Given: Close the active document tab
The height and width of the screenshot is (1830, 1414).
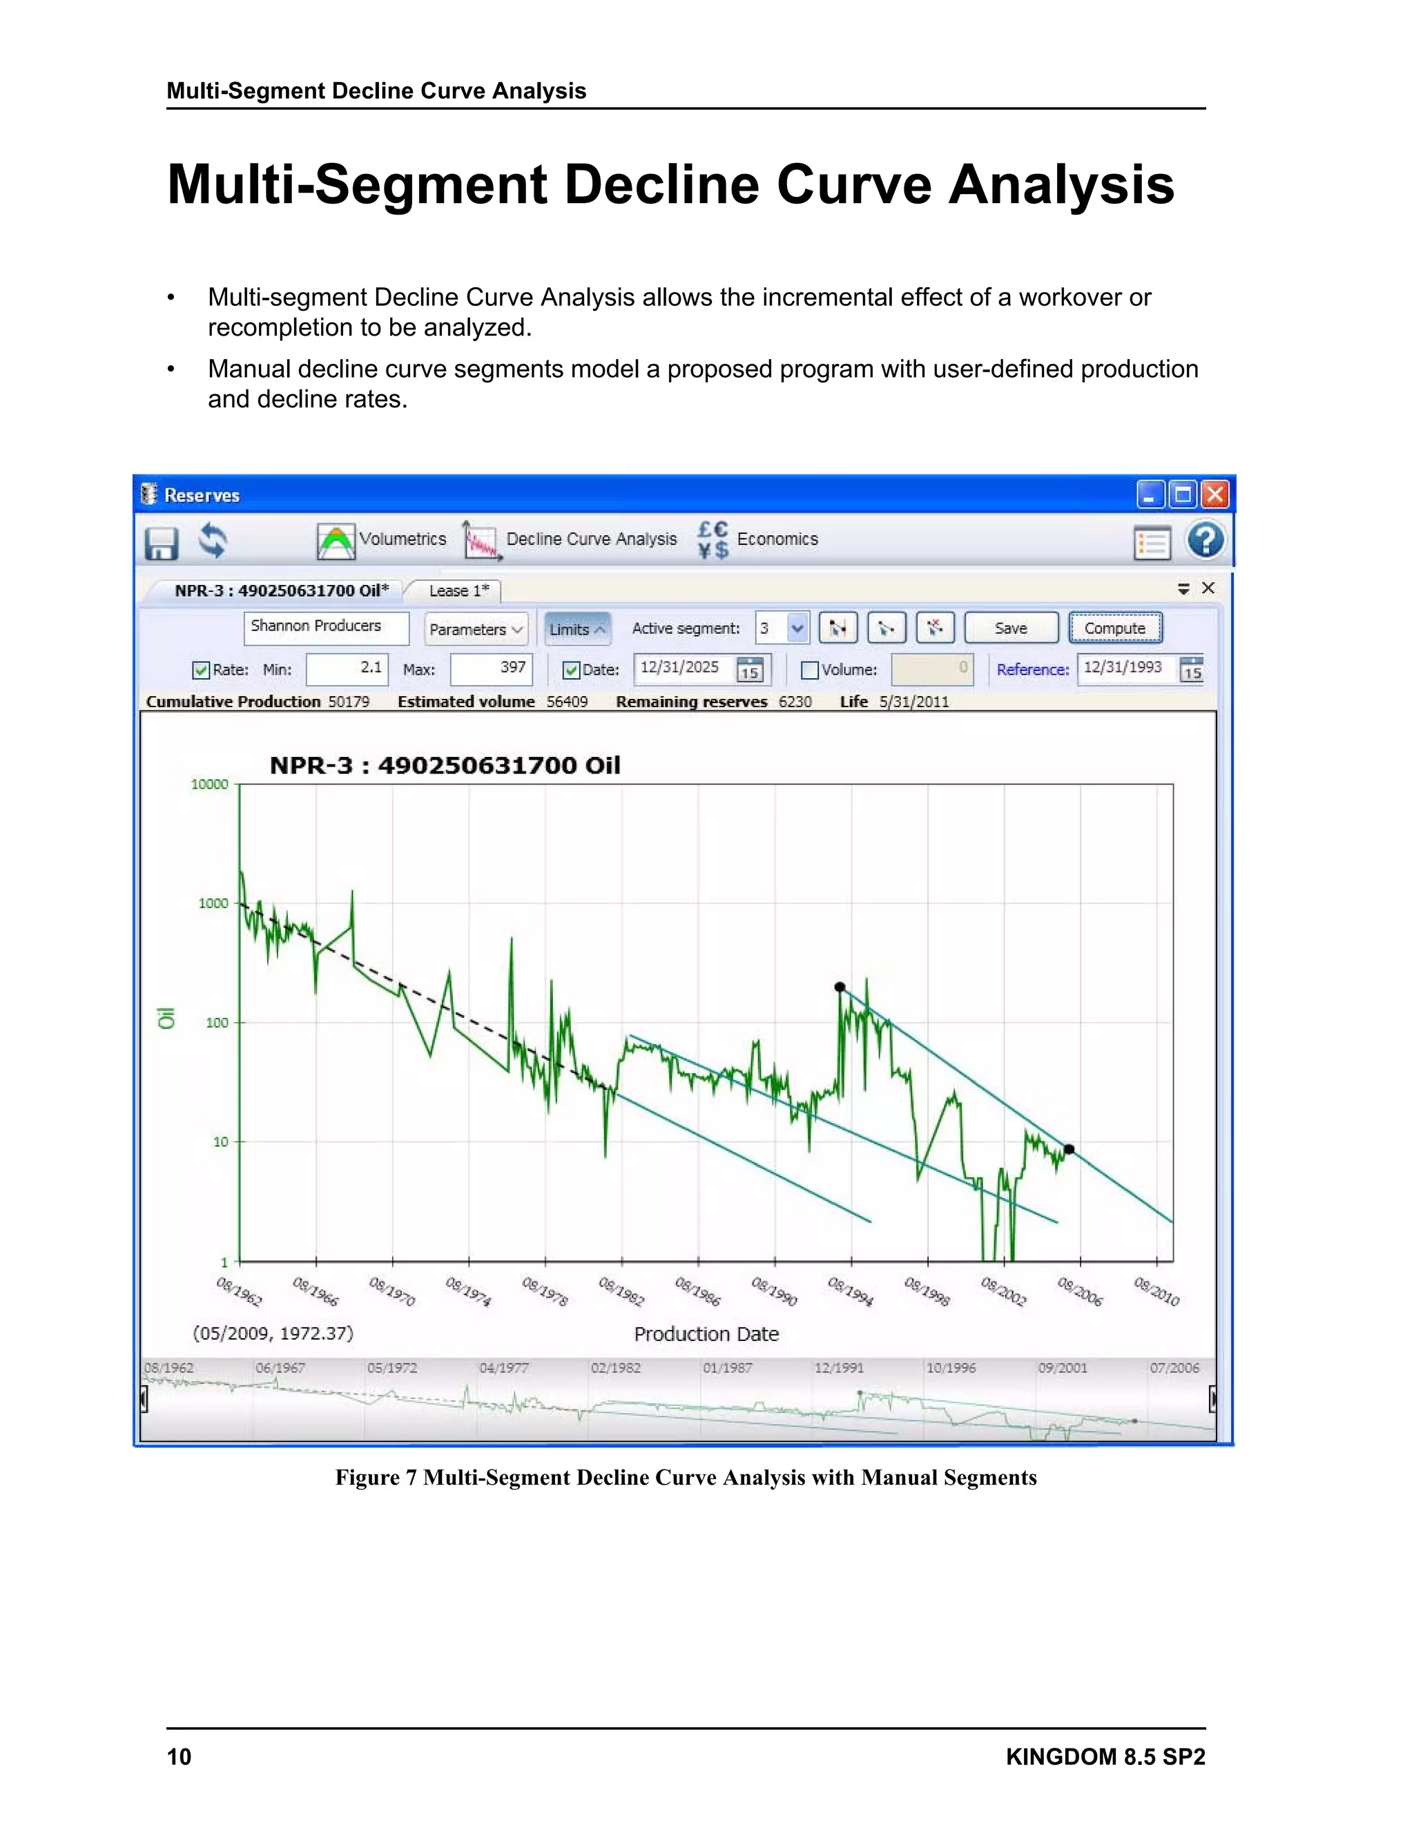Looking at the screenshot, I should (1208, 588).
